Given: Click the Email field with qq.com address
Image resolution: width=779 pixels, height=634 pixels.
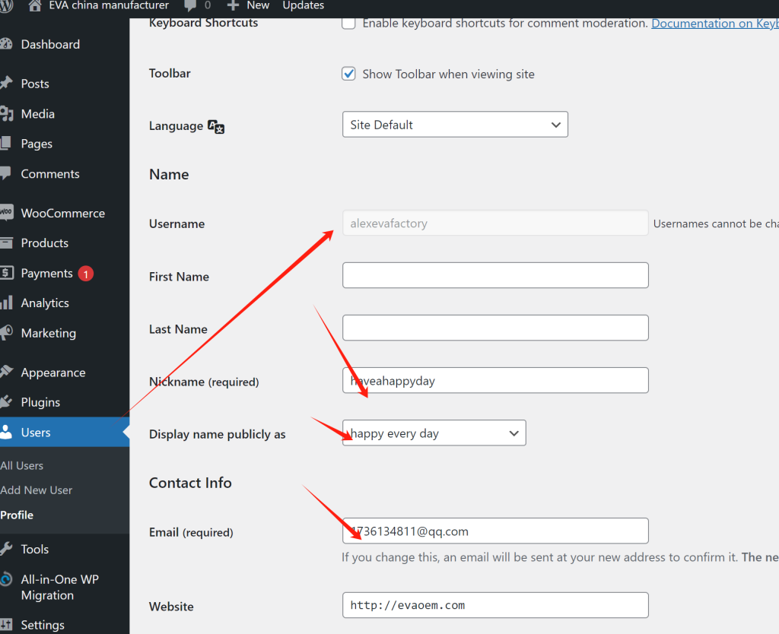Looking at the screenshot, I should pos(495,531).
